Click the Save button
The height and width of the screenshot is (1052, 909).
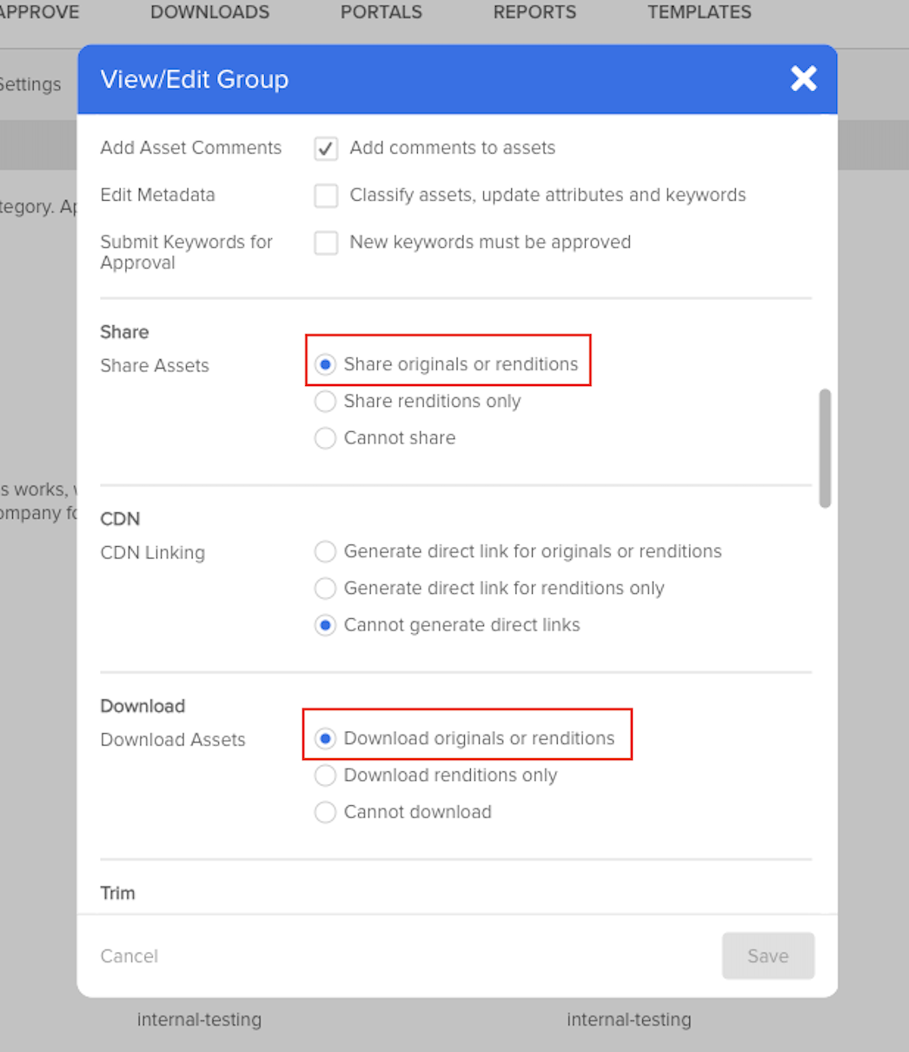point(768,956)
